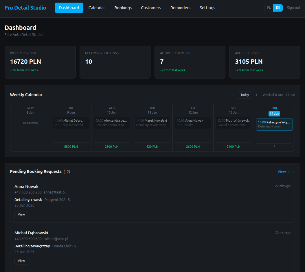Click 'No bookings' text under Monday
This screenshot has width=305, height=272.
click(x=30, y=123)
